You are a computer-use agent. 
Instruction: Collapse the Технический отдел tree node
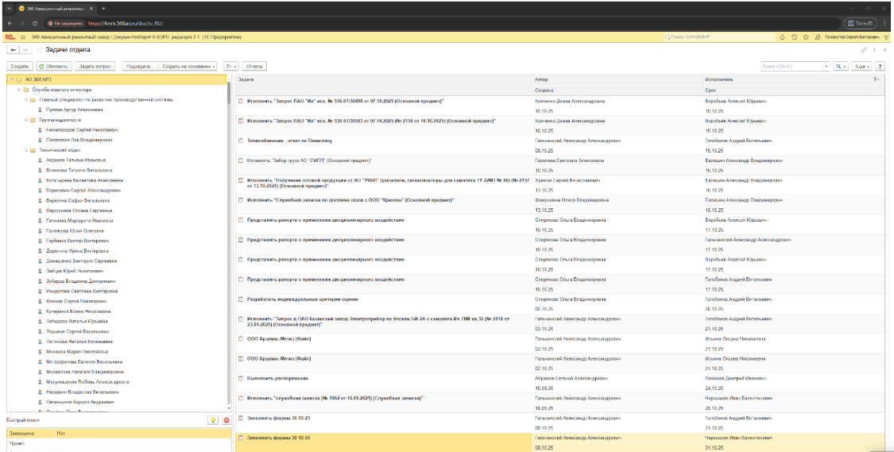26,149
